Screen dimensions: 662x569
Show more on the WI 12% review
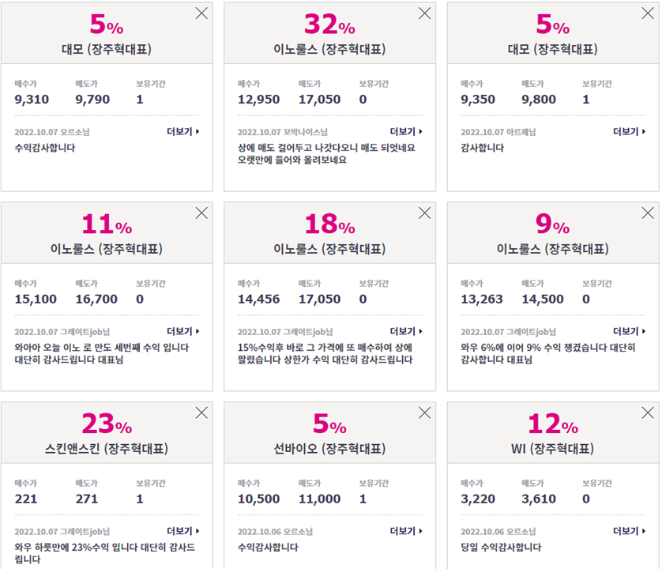tap(629, 531)
